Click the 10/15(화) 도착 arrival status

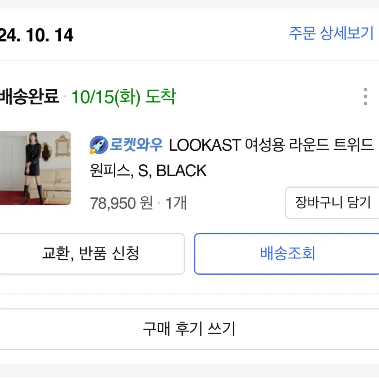[x=124, y=97]
